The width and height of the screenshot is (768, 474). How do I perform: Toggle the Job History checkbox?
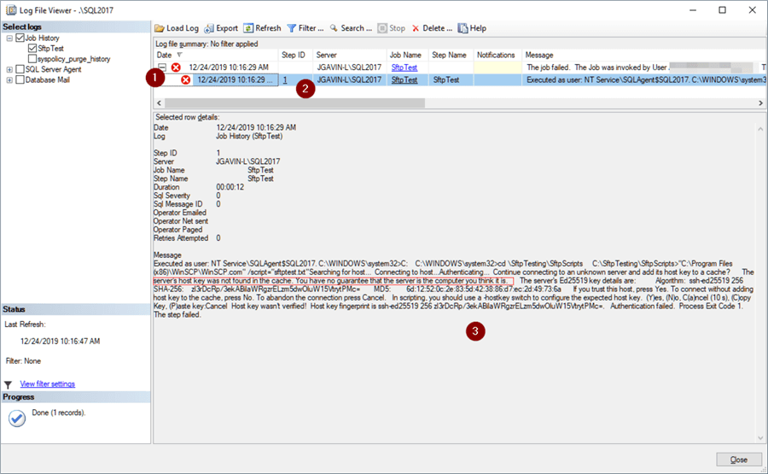[x=20, y=38]
